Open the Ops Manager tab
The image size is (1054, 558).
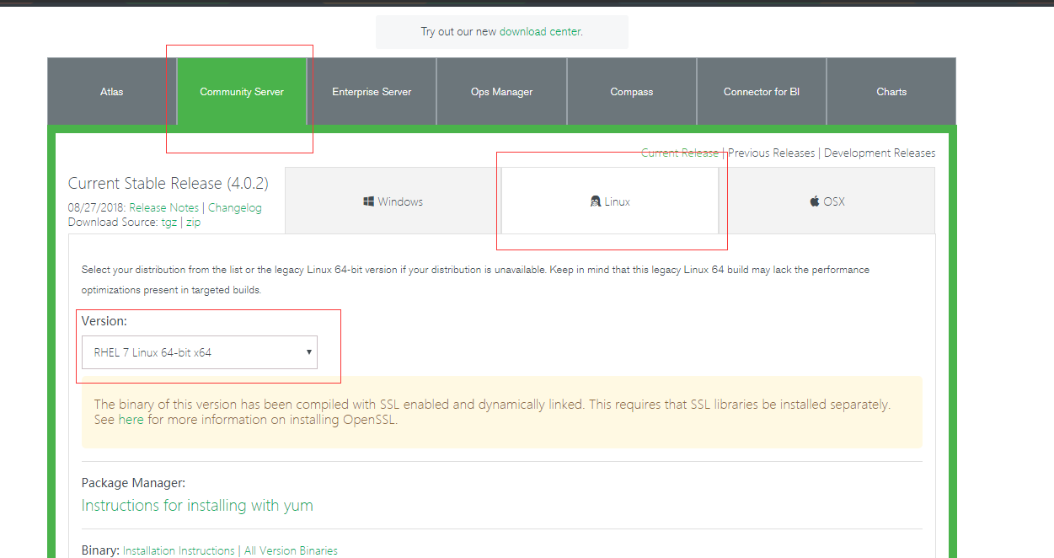click(502, 92)
